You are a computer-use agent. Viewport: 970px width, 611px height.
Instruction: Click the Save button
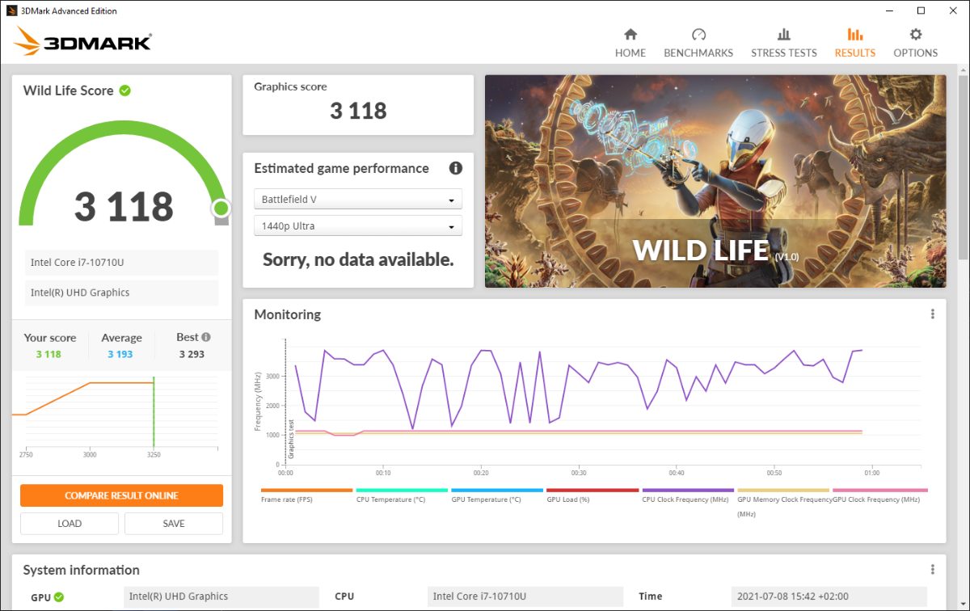coord(174,524)
